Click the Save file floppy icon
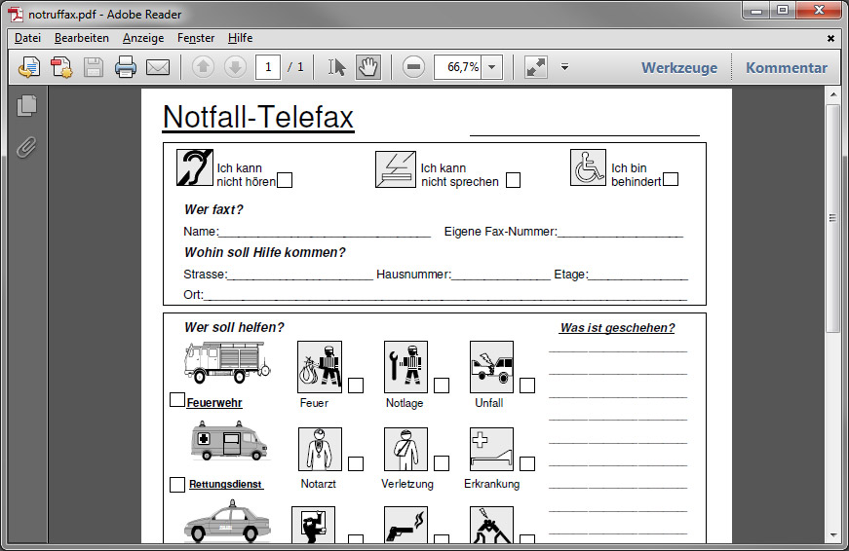This screenshot has height=551, width=849. [x=94, y=67]
